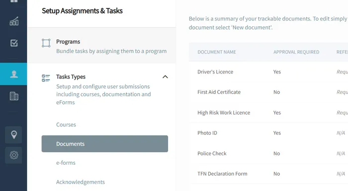Open the TFN Declaration Form document
Viewport: 348px width, 191px height.
(x=222, y=174)
